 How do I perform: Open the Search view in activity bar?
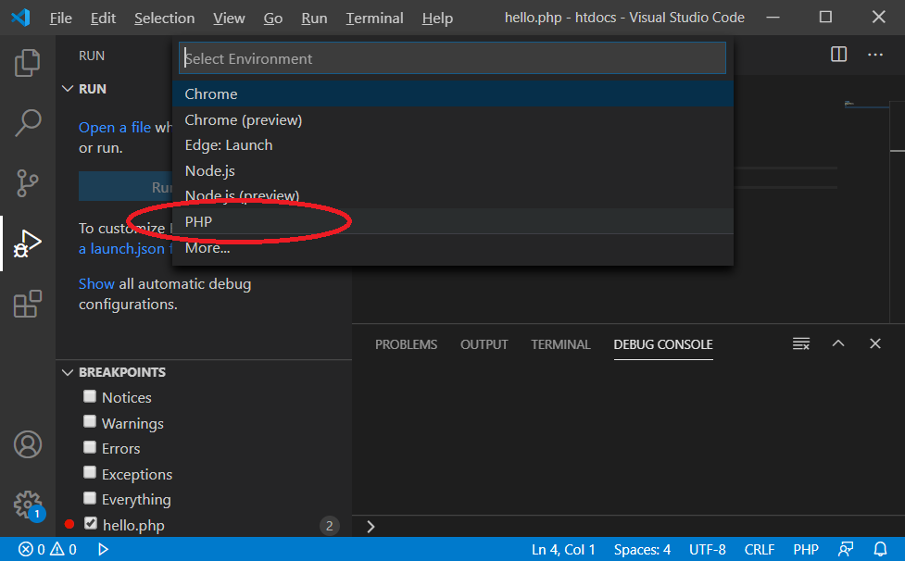click(28, 122)
